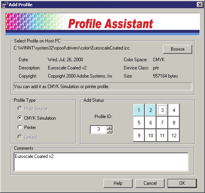205x193 pixels.
Task: Select profile slot 12
Action: click(x=174, y=135)
